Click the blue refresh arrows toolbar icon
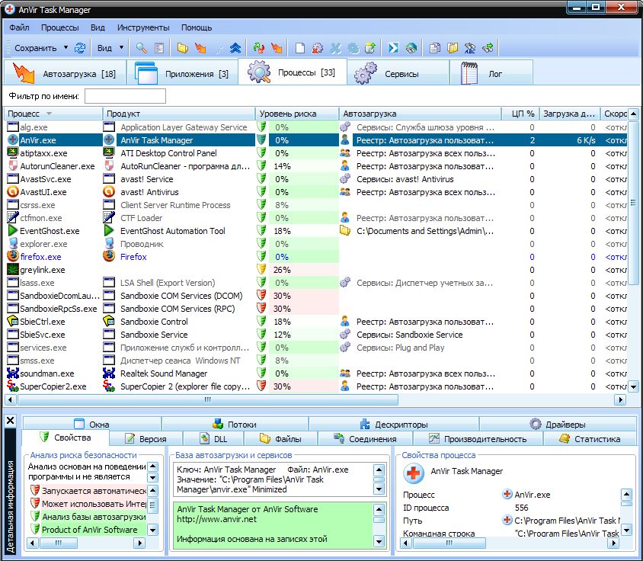This screenshot has height=561, width=643. pos(80,48)
